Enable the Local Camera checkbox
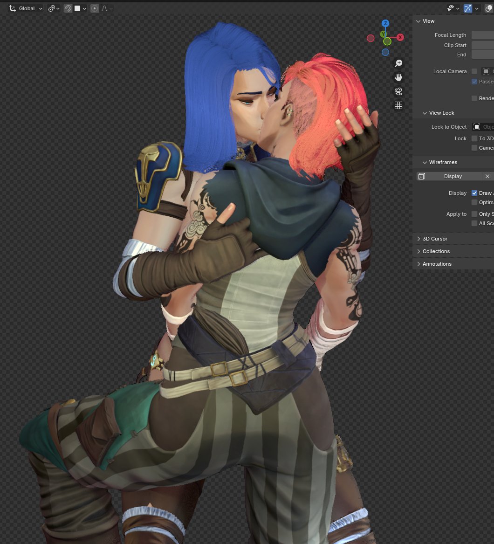Screen dimensions: 494x544 474,71
